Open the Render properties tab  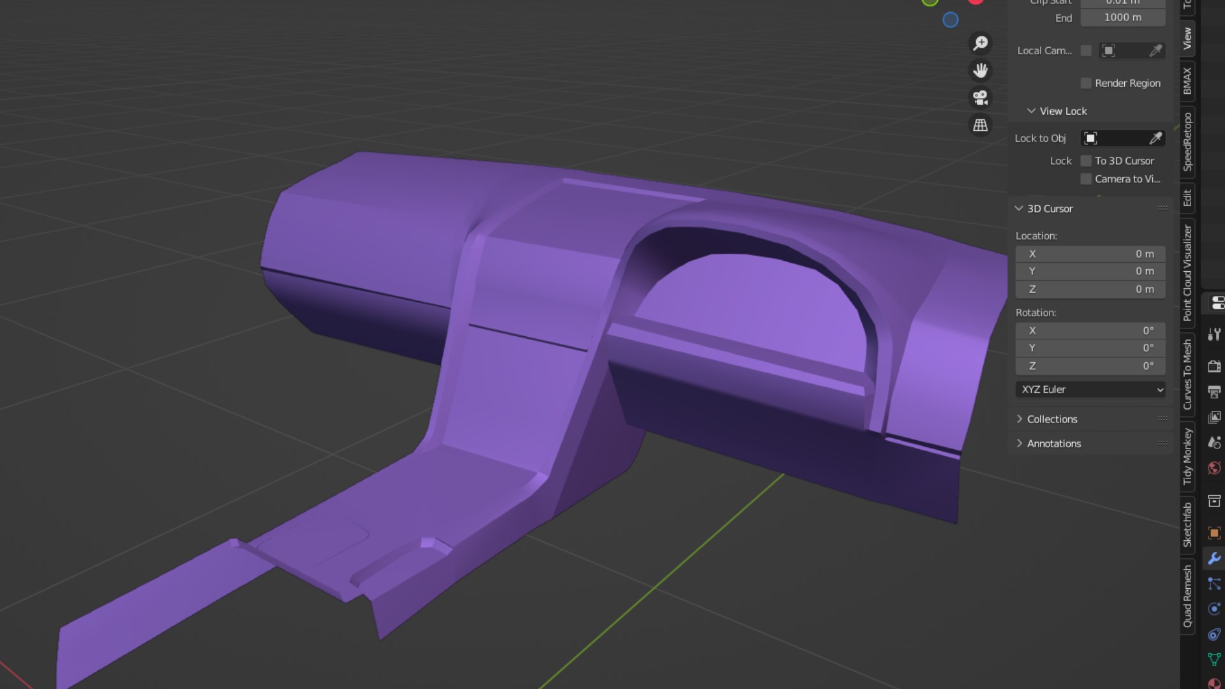[x=1214, y=366]
